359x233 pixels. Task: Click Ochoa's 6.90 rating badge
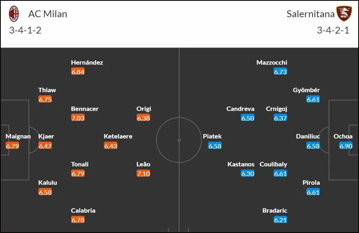(346, 146)
